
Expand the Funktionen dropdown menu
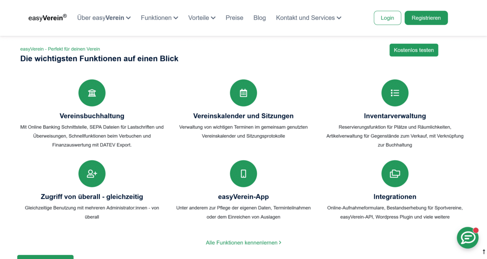point(159,18)
